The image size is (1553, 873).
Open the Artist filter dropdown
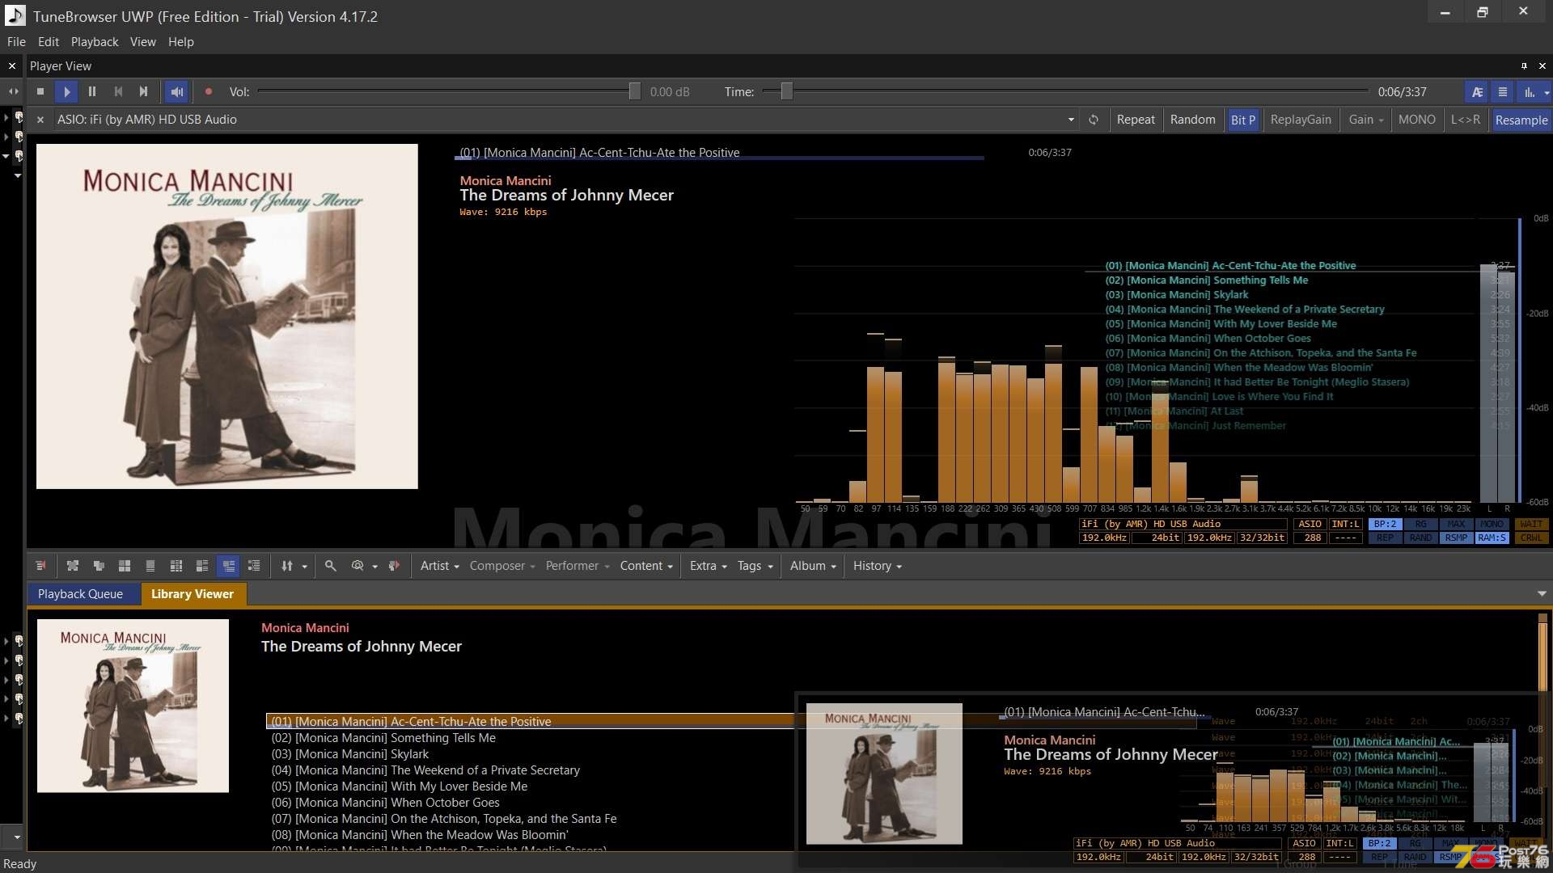tap(439, 566)
